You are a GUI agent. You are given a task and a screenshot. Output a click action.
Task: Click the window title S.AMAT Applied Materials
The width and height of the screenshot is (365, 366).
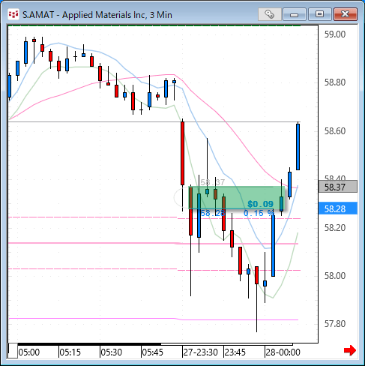(x=97, y=15)
